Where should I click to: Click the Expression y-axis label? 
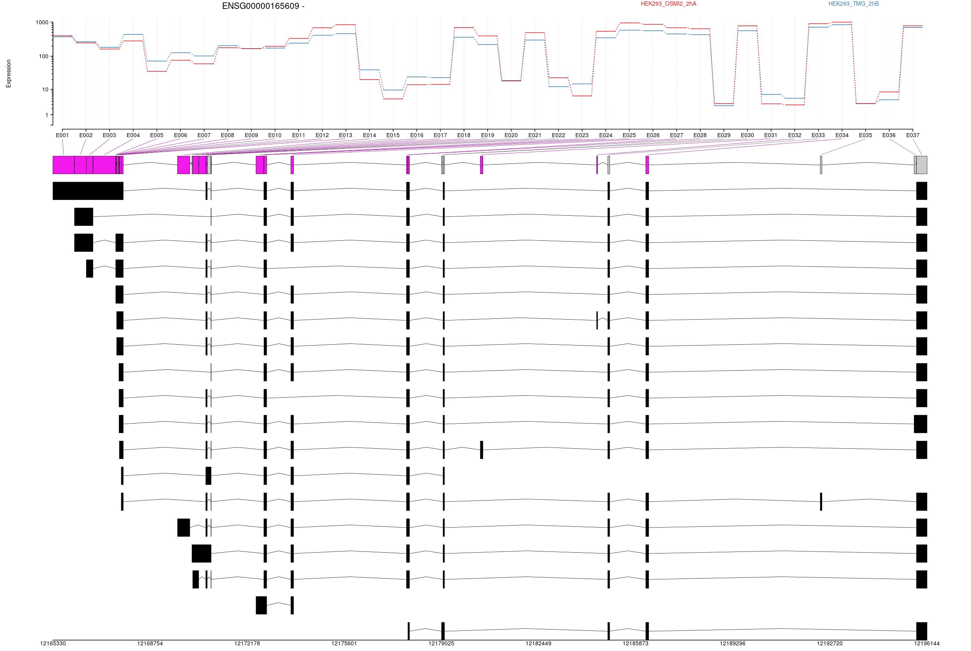tap(9, 74)
